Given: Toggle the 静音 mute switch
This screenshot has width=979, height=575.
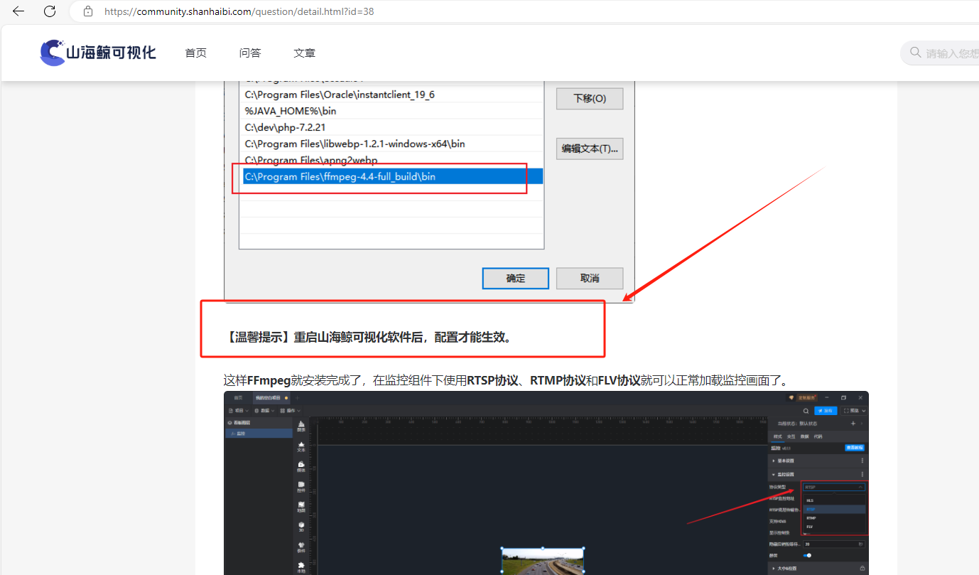Looking at the screenshot, I should pos(807,555).
